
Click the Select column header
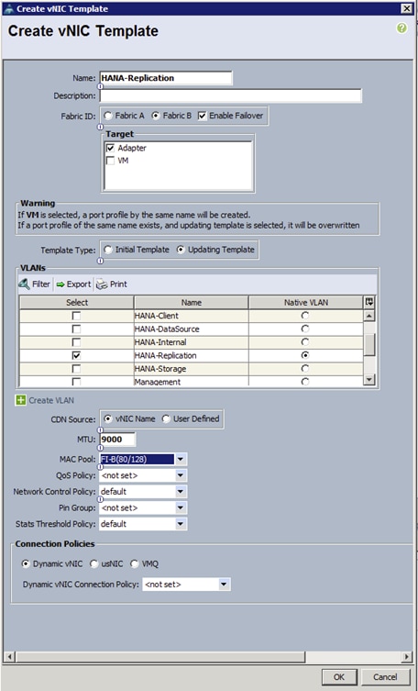(77, 302)
